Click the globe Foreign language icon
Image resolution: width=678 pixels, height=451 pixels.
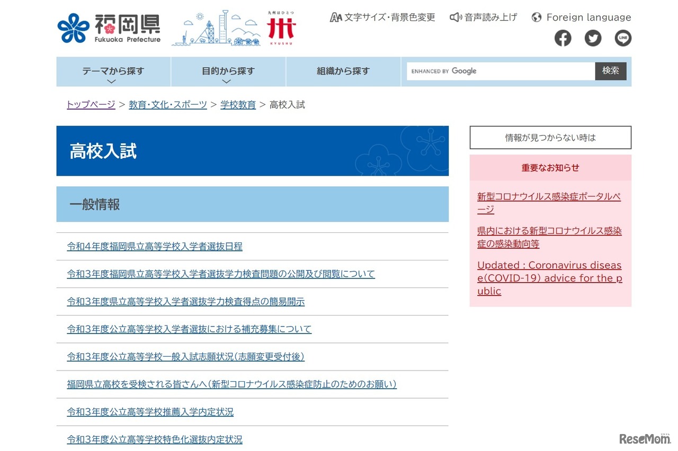[537, 17]
